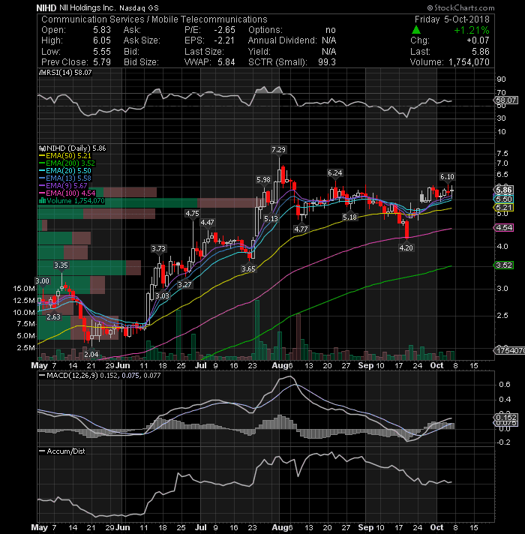Click the Friday 5-Oct-2018 date text
Viewport: 525px width, 534px height.
pyautogui.click(x=452, y=19)
